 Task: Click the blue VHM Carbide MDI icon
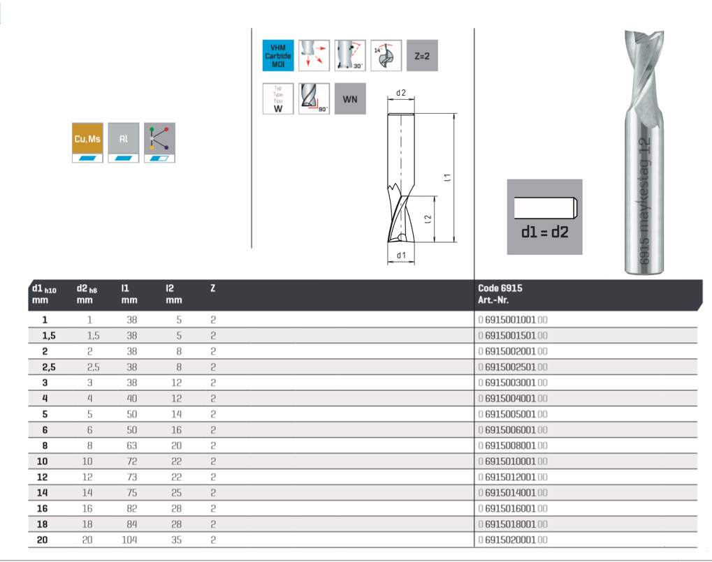coord(277,55)
